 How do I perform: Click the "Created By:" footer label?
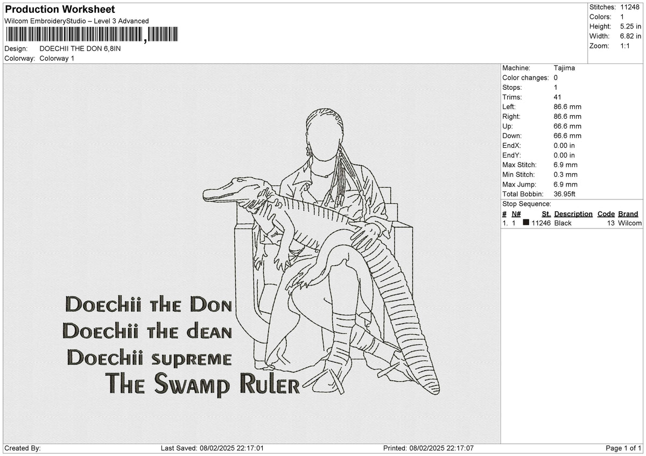[x=23, y=448]
